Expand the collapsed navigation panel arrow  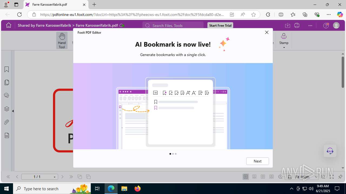coord(13,111)
